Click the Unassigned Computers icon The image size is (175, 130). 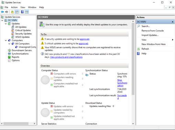coord(17,47)
